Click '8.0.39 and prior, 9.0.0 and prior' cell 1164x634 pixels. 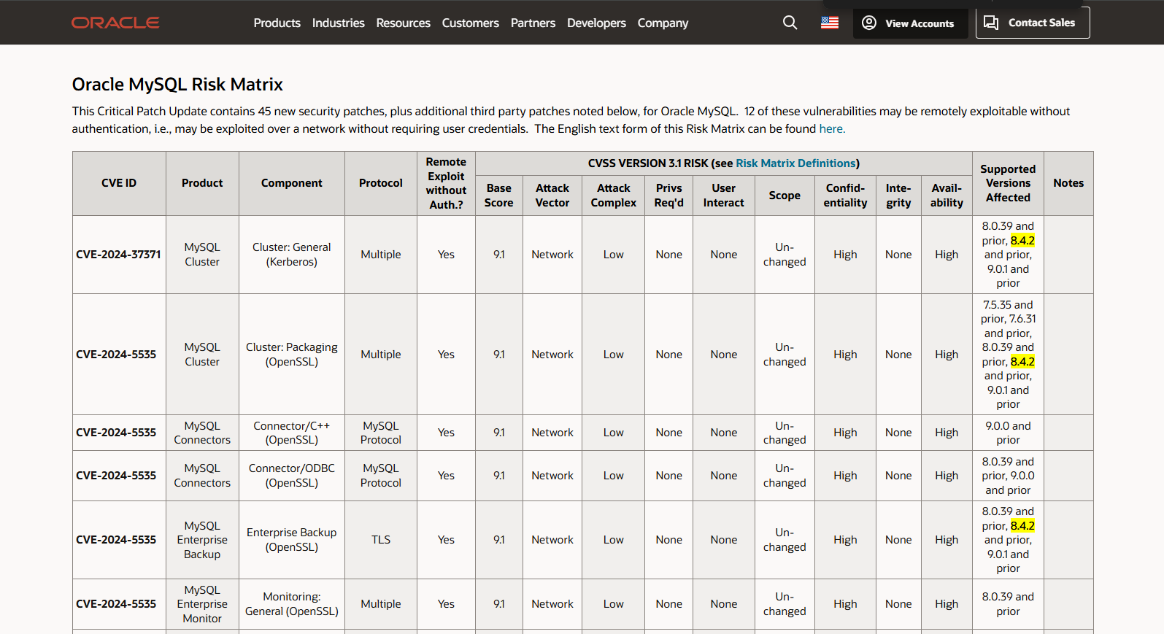(1008, 476)
